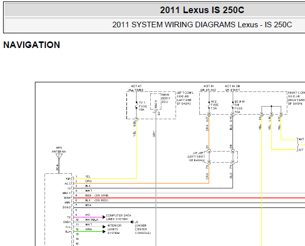This screenshot has width=305, height=246.
Task: Select the "COMPUTER DATA LINES SYSTEM" reference
Action: [118, 217]
